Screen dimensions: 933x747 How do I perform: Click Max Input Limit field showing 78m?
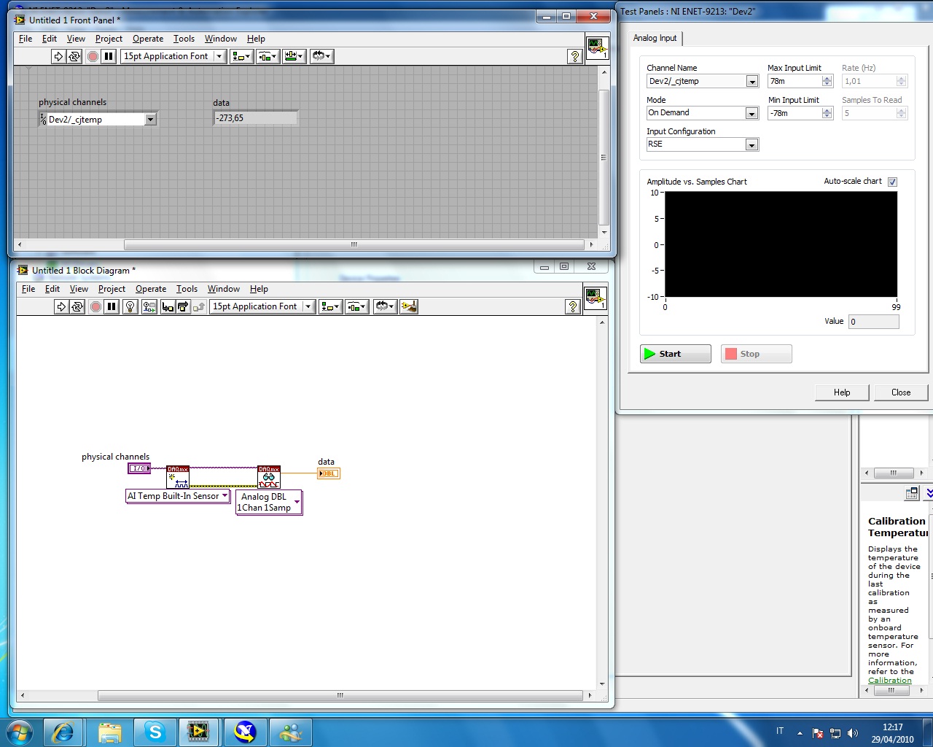[795, 82]
